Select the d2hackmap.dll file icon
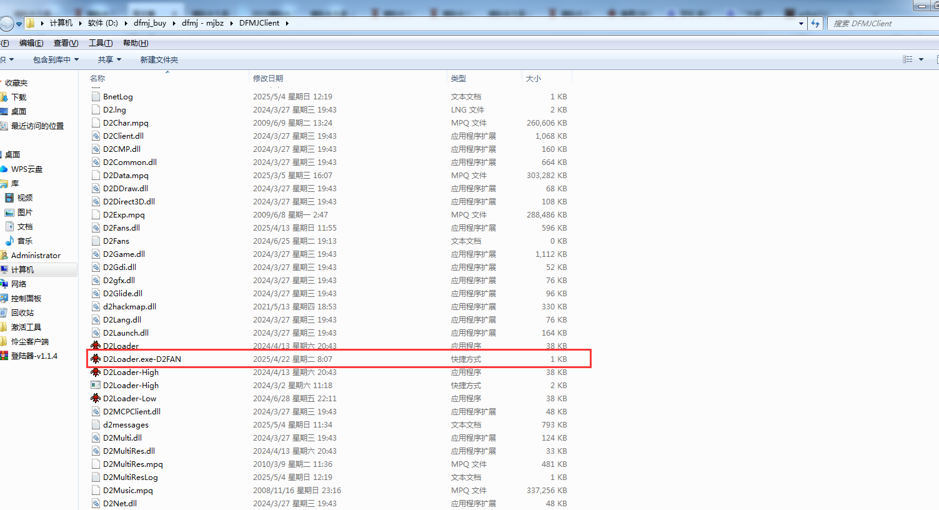 tap(96, 306)
